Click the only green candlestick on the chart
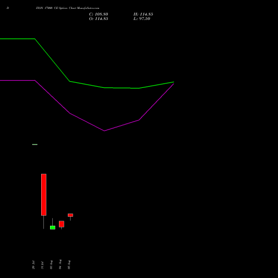278x278 pixels. [53, 227]
